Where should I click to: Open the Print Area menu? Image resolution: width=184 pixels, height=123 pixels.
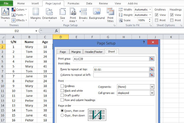[x=73, y=15]
